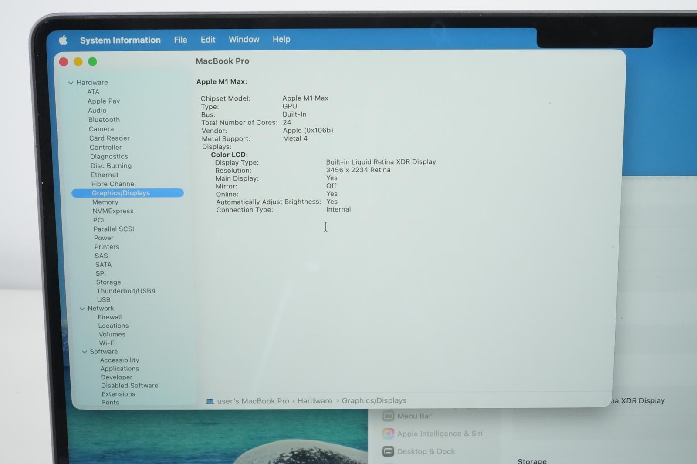This screenshot has height=464, width=697.
Task: Select Card Reader in the sidebar
Action: 109,138
